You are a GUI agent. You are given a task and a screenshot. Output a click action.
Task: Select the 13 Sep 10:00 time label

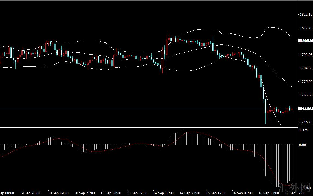click(111, 193)
